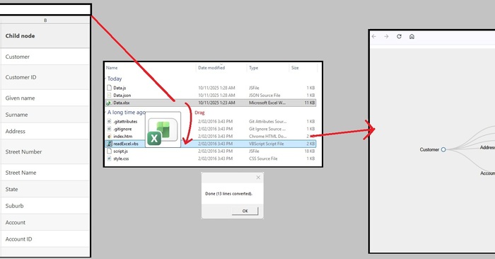Click 'Done (13 lines converted).' message text
The height and width of the screenshot is (259, 495).
[x=229, y=194]
